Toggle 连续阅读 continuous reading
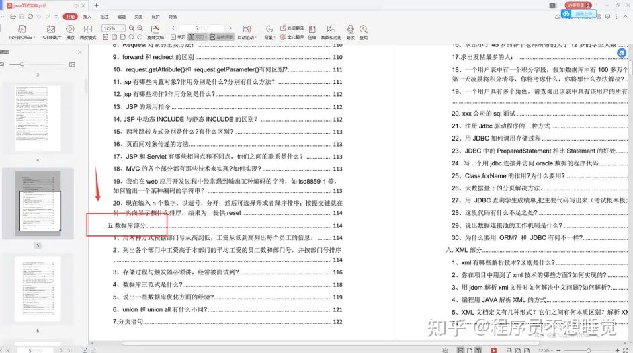Image resolution: width=633 pixels, height=353 pixels. pyautogui.click(x=222, y=37)
